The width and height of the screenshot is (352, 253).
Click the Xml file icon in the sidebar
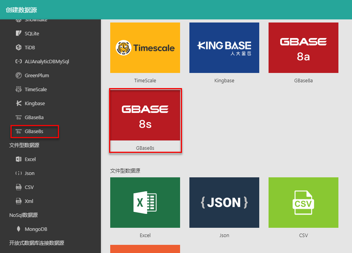18,201
